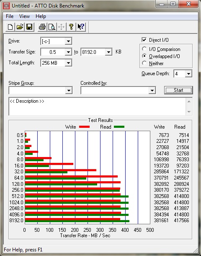This screenshot has width=201, height=256.
Task: Choose the Neither radio option
Action: point(144,63)
